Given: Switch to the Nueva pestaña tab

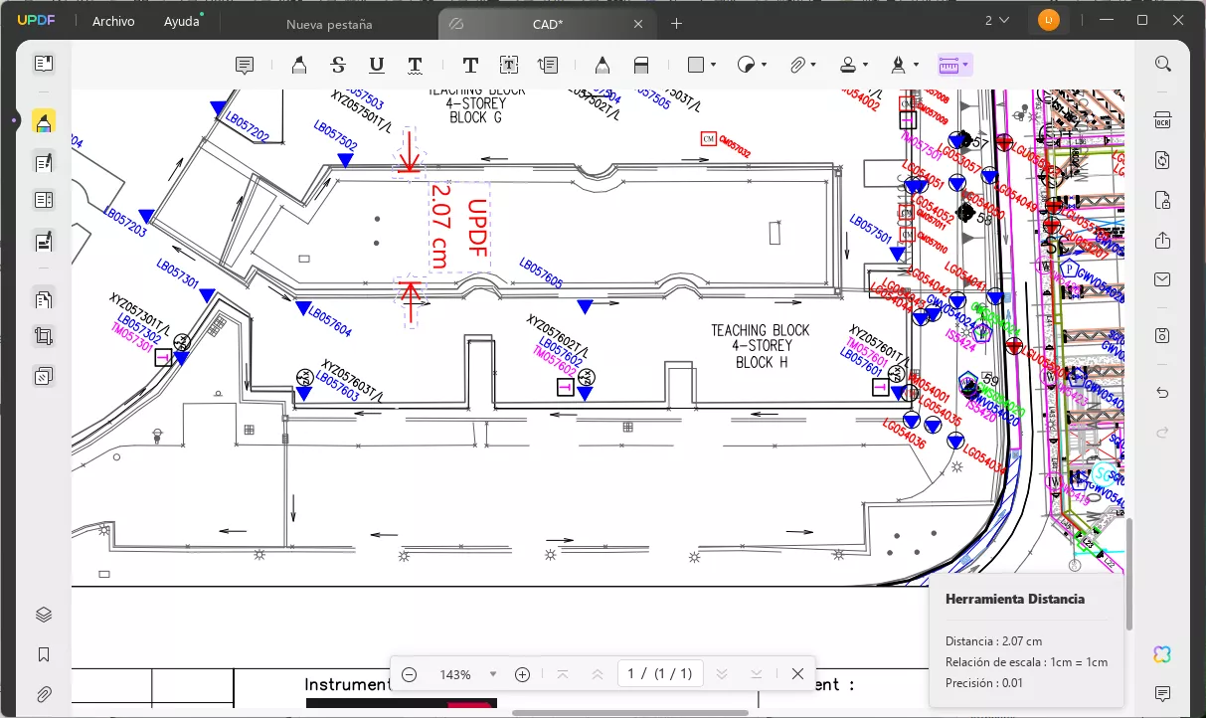Looking at the screenshot, I should click(329, 24).
